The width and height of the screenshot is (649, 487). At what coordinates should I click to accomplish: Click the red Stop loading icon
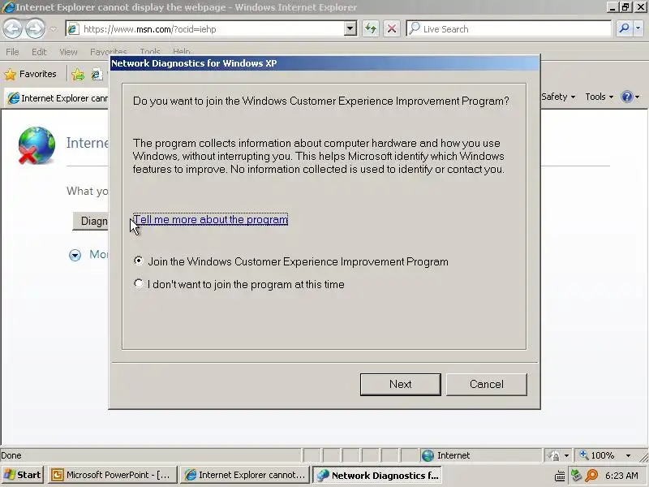pyautogui.click(x=391, y=29)
